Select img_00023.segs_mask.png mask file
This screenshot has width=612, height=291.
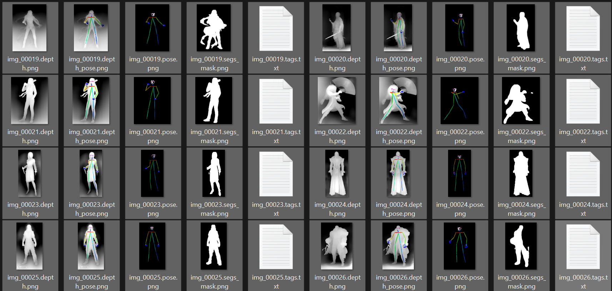pos(214,173)
